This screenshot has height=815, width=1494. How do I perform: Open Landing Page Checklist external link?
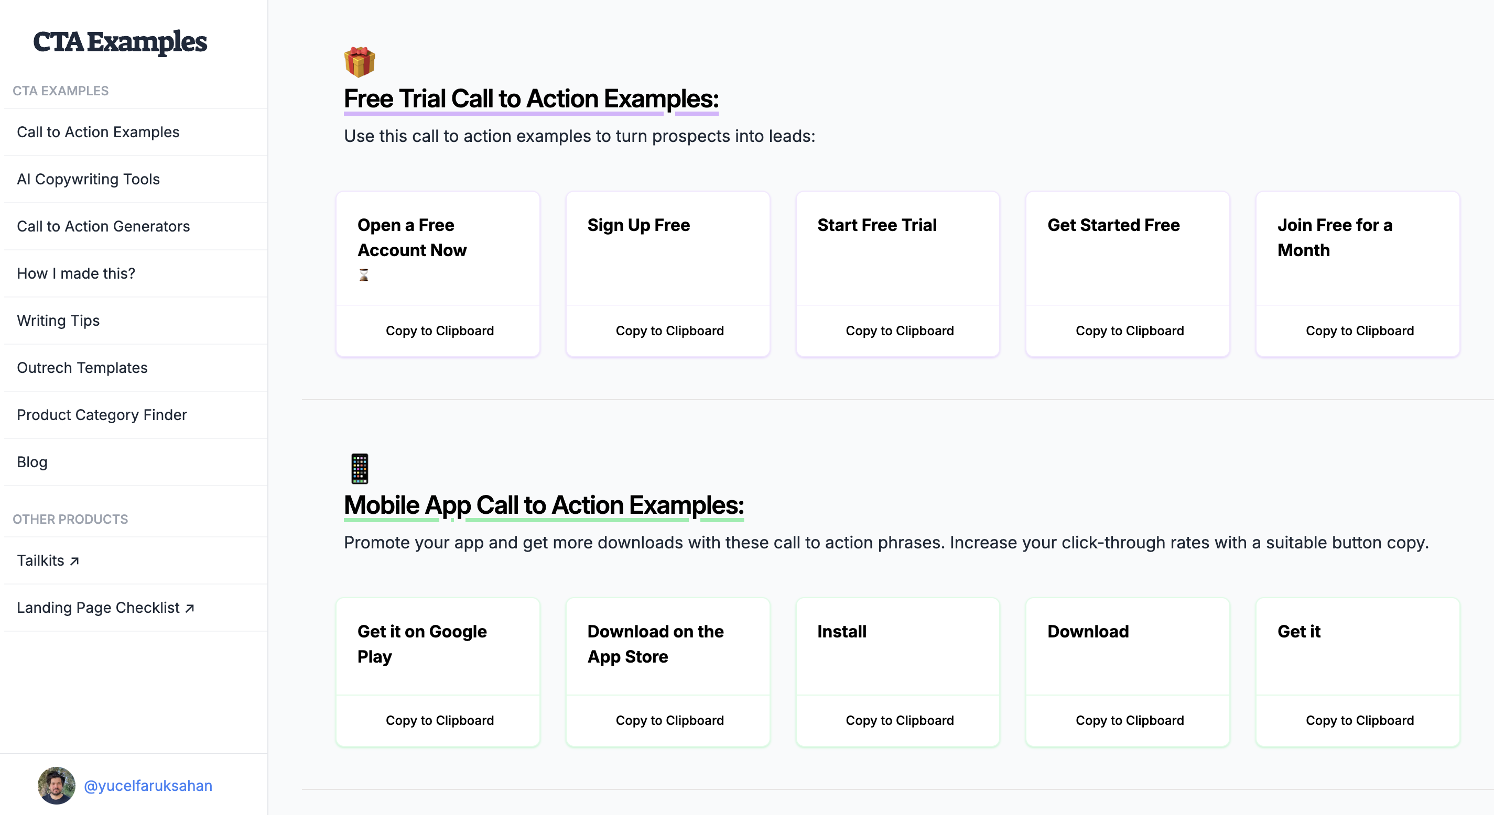(105, 608)
